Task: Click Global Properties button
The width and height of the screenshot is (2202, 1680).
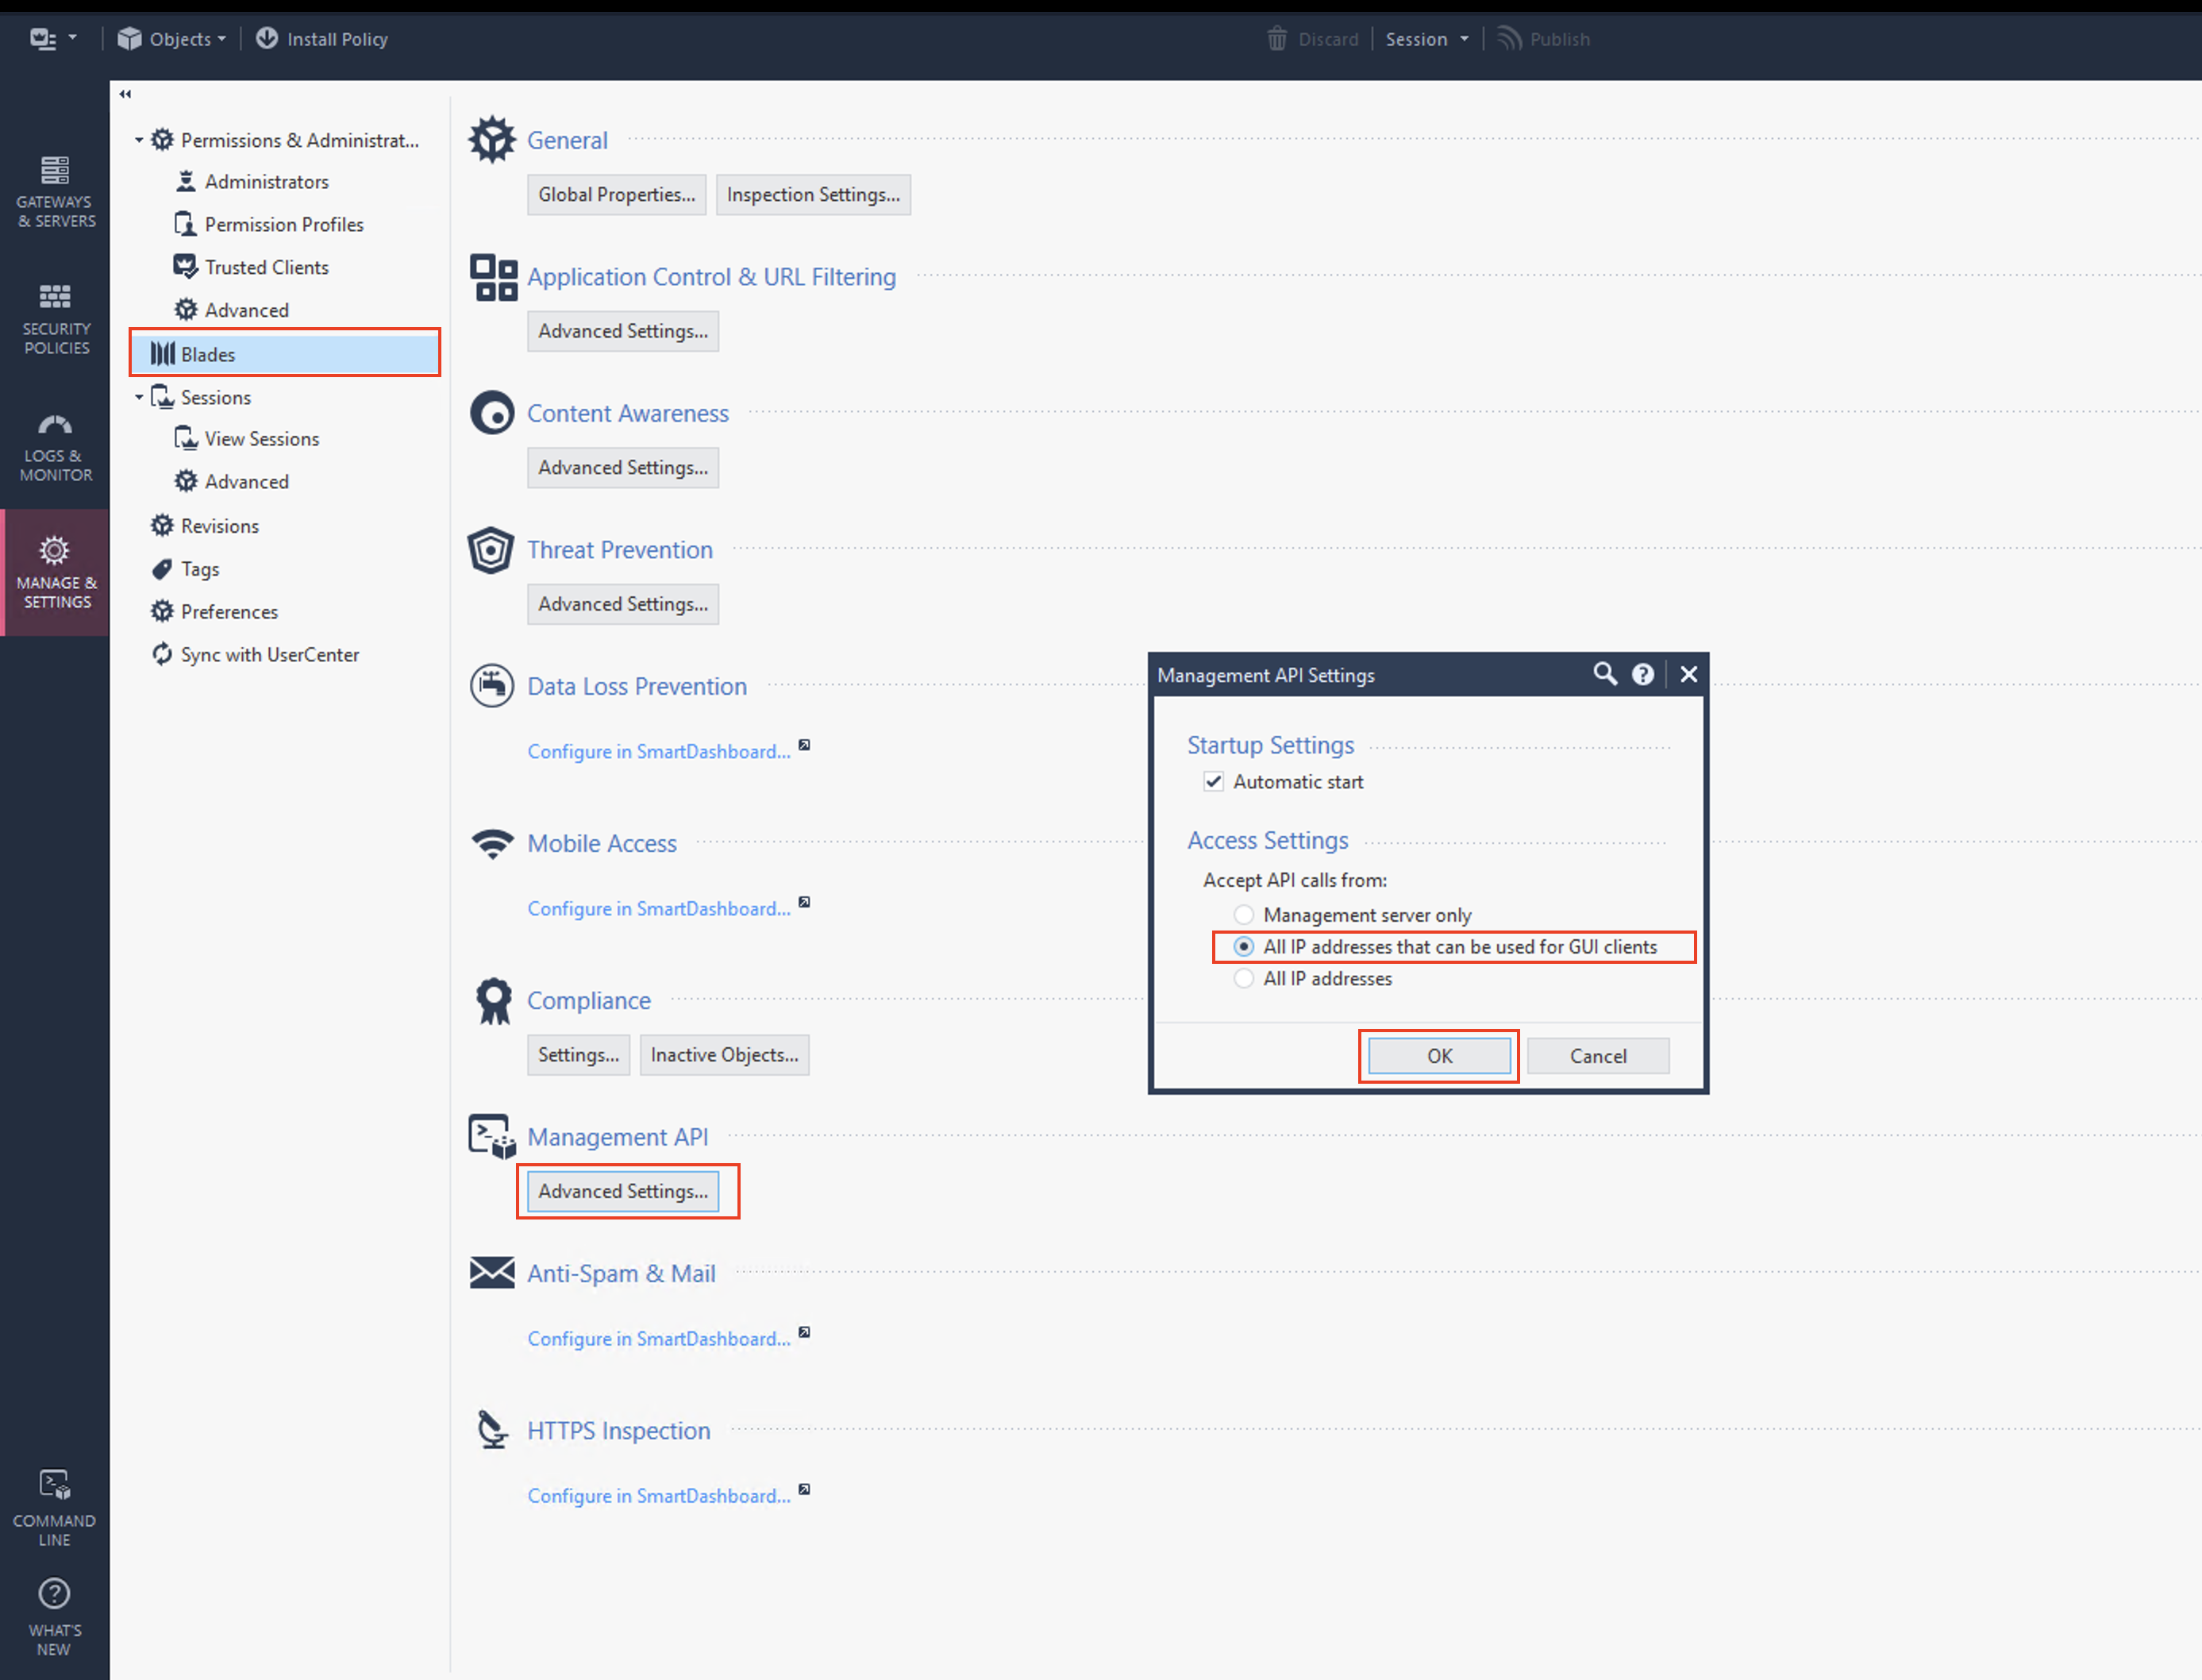Action: coord(617,195)
